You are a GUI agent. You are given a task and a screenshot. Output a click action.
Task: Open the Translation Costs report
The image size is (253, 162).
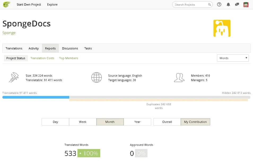point(42,58)
